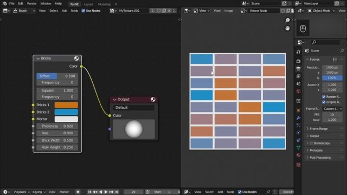Click fake user shield icon for MyTexture.001

click(159, 11)
